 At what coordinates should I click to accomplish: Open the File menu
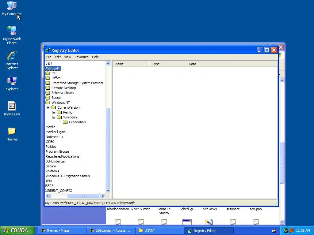coord(49,57)
